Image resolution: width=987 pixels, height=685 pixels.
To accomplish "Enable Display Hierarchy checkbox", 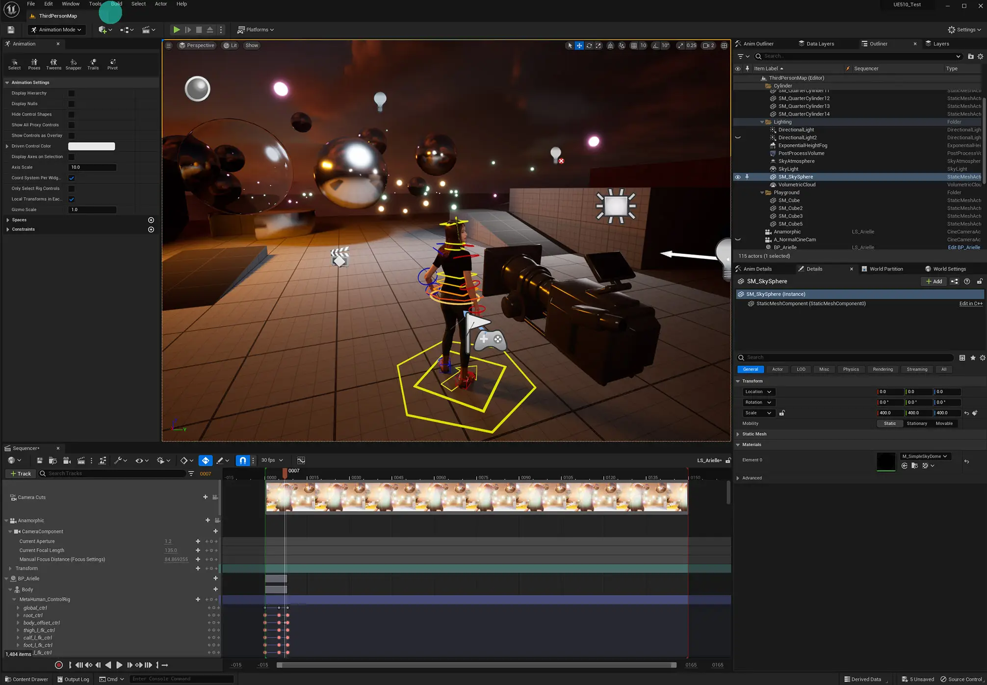I will [72, 93].
